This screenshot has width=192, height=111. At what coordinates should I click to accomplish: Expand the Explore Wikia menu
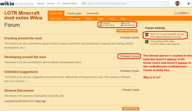point(70,4)
